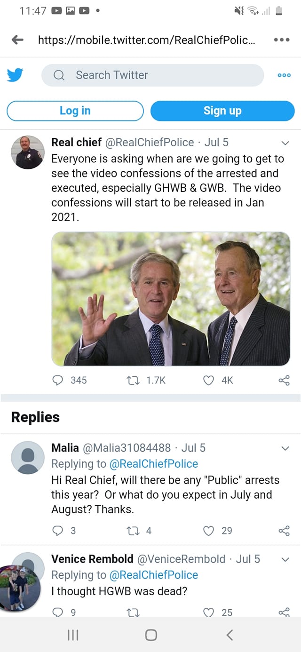Open the browser three-dot menu

(x=281, y=40)
